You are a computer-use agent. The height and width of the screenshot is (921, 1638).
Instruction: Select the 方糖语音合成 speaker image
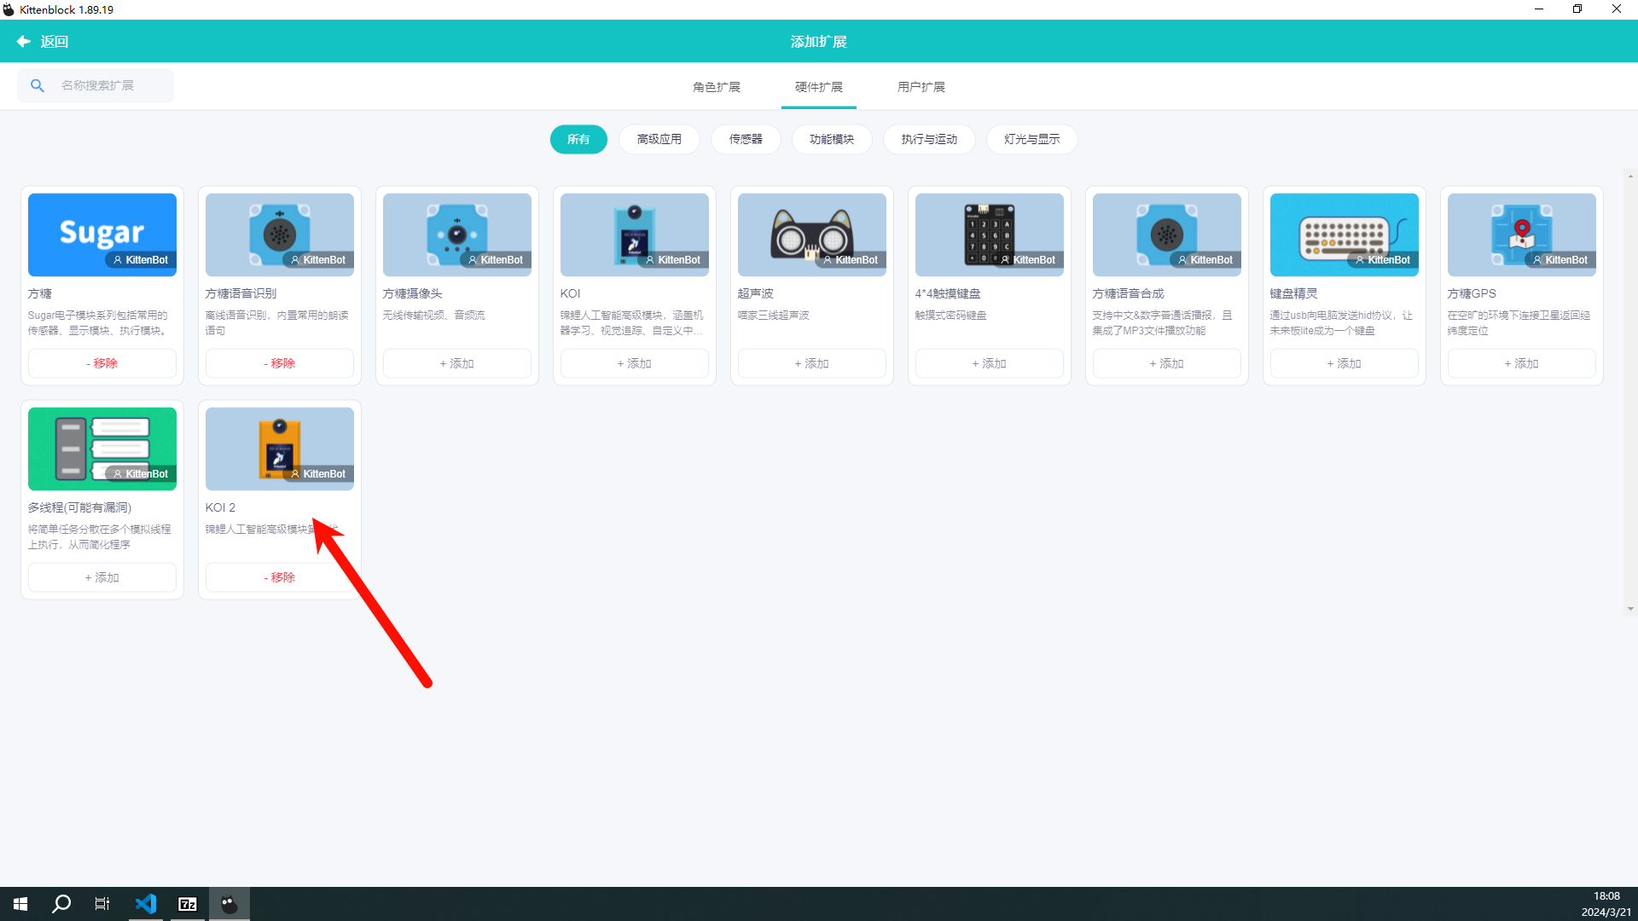pyautogui.click(x=1167, y=235)
